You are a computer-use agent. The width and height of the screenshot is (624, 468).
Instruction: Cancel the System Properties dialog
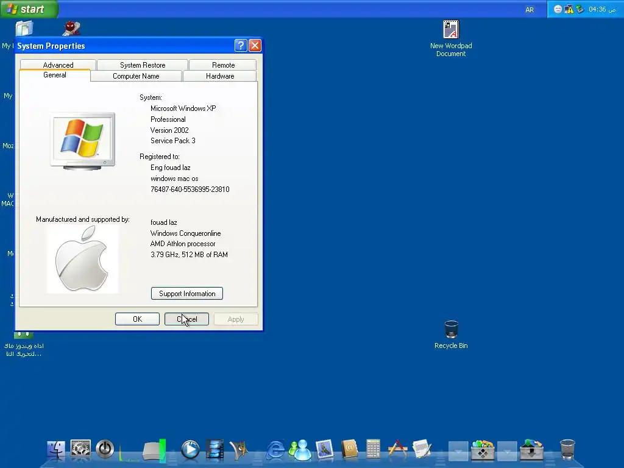(186, 319)
